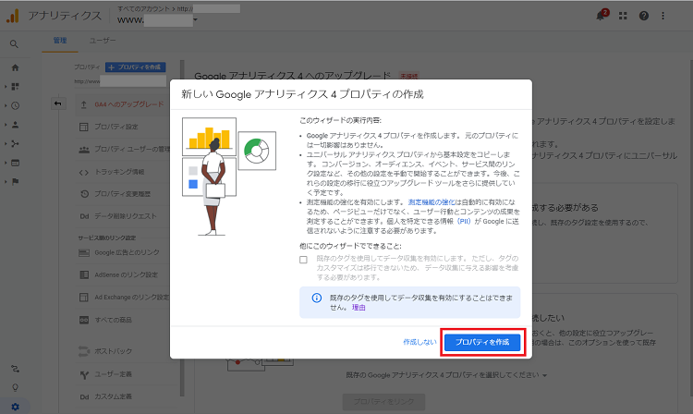Go to Home icon in left sidebar
This screenshot has width=693, height=414.
tap(15, 67)
